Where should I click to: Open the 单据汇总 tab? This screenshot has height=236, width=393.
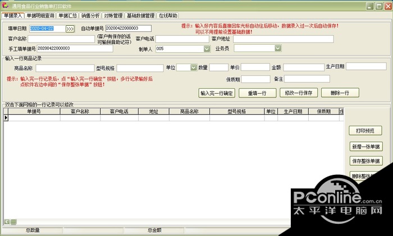[68, 16]
